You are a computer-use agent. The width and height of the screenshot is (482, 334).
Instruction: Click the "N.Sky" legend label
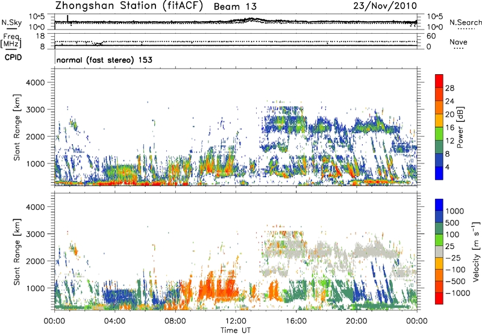point(11,22)
